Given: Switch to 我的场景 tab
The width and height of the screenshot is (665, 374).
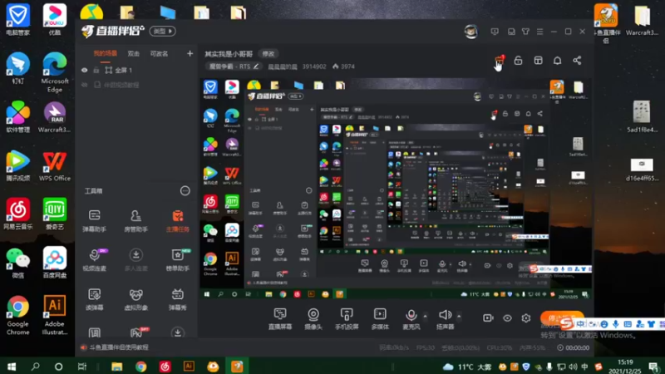Looking at the screenshot, I should [x=106, y=53].
